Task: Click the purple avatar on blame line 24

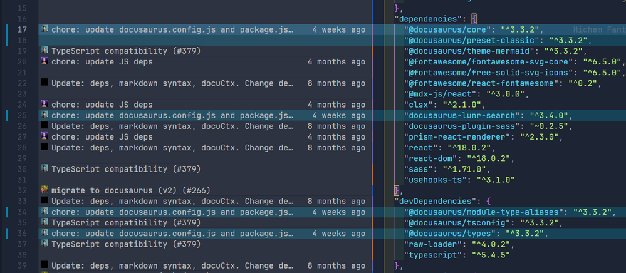Action: [44, 104]
